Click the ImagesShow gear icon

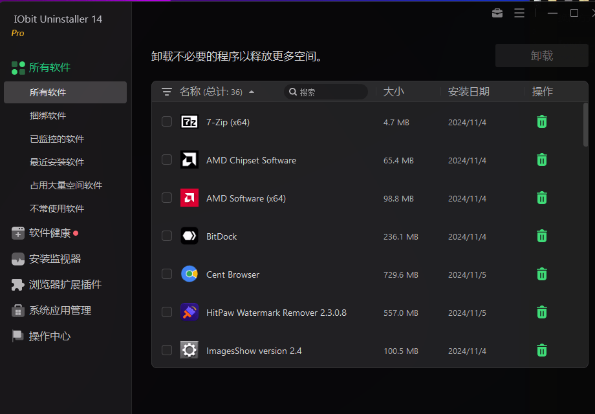(x=189, y=350)
